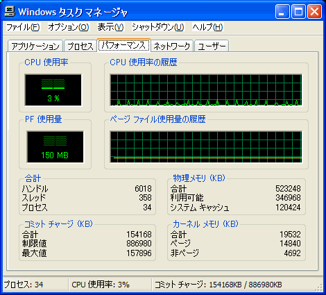
Task: Open the ファイル(F) menu
Action: point(23,27)
